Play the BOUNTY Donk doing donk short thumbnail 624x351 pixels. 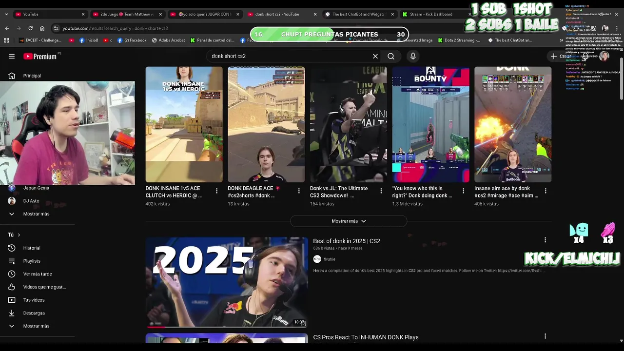coord(430,124)
